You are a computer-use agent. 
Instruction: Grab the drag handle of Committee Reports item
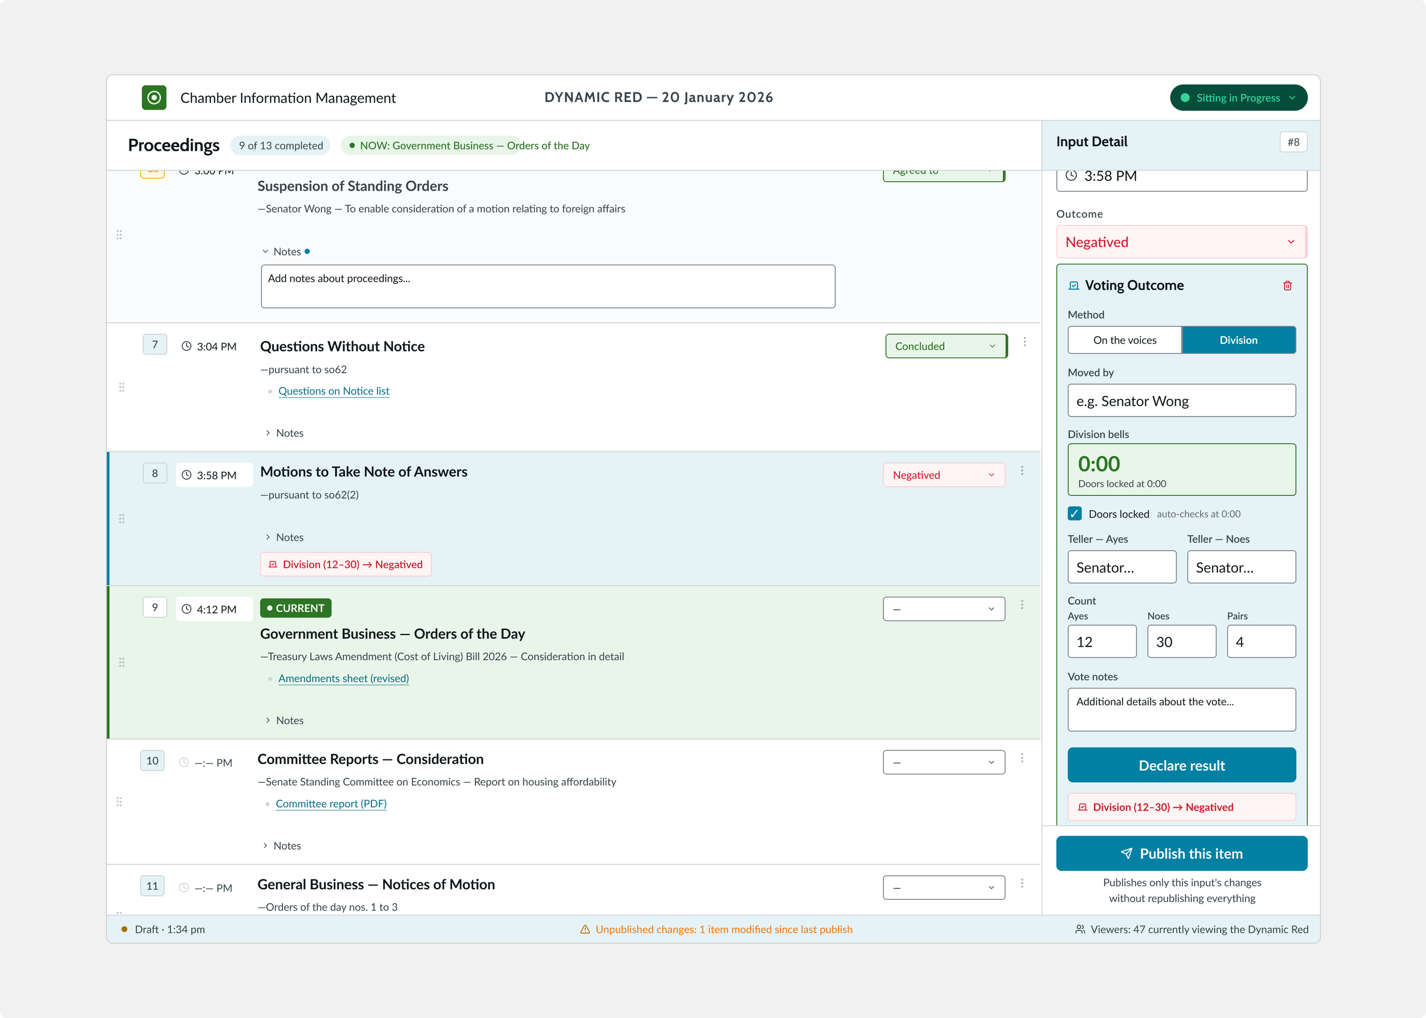pos(119,802)
